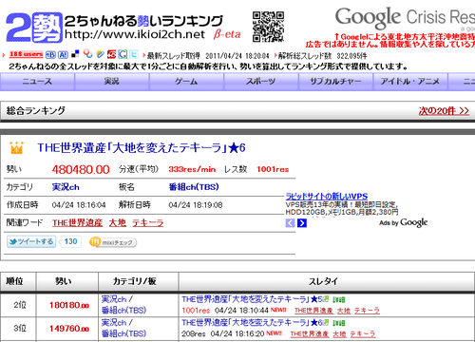Click the QR code image
Screen dimensions: 475x342
tap(268, 27)
